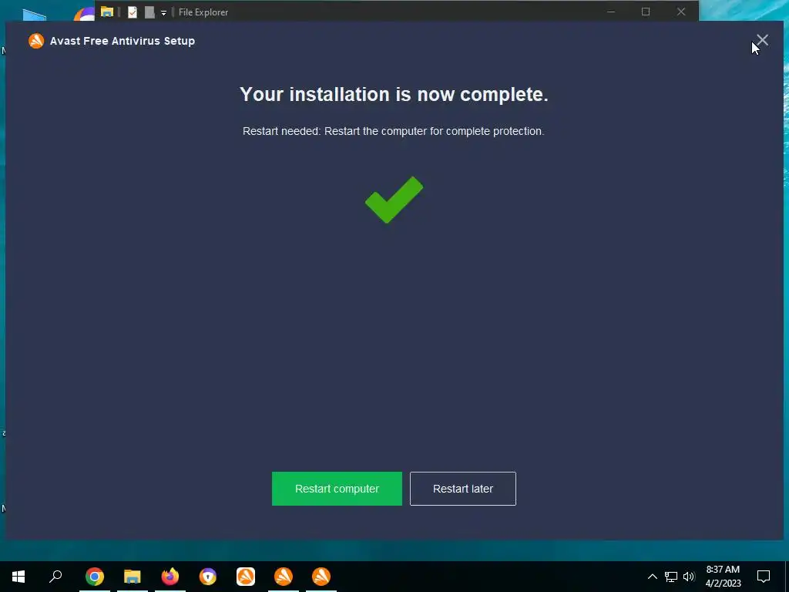789x592 pixels.
Task: Open Avast Secure Browser taskbar icon
Action: coord(208,577)
